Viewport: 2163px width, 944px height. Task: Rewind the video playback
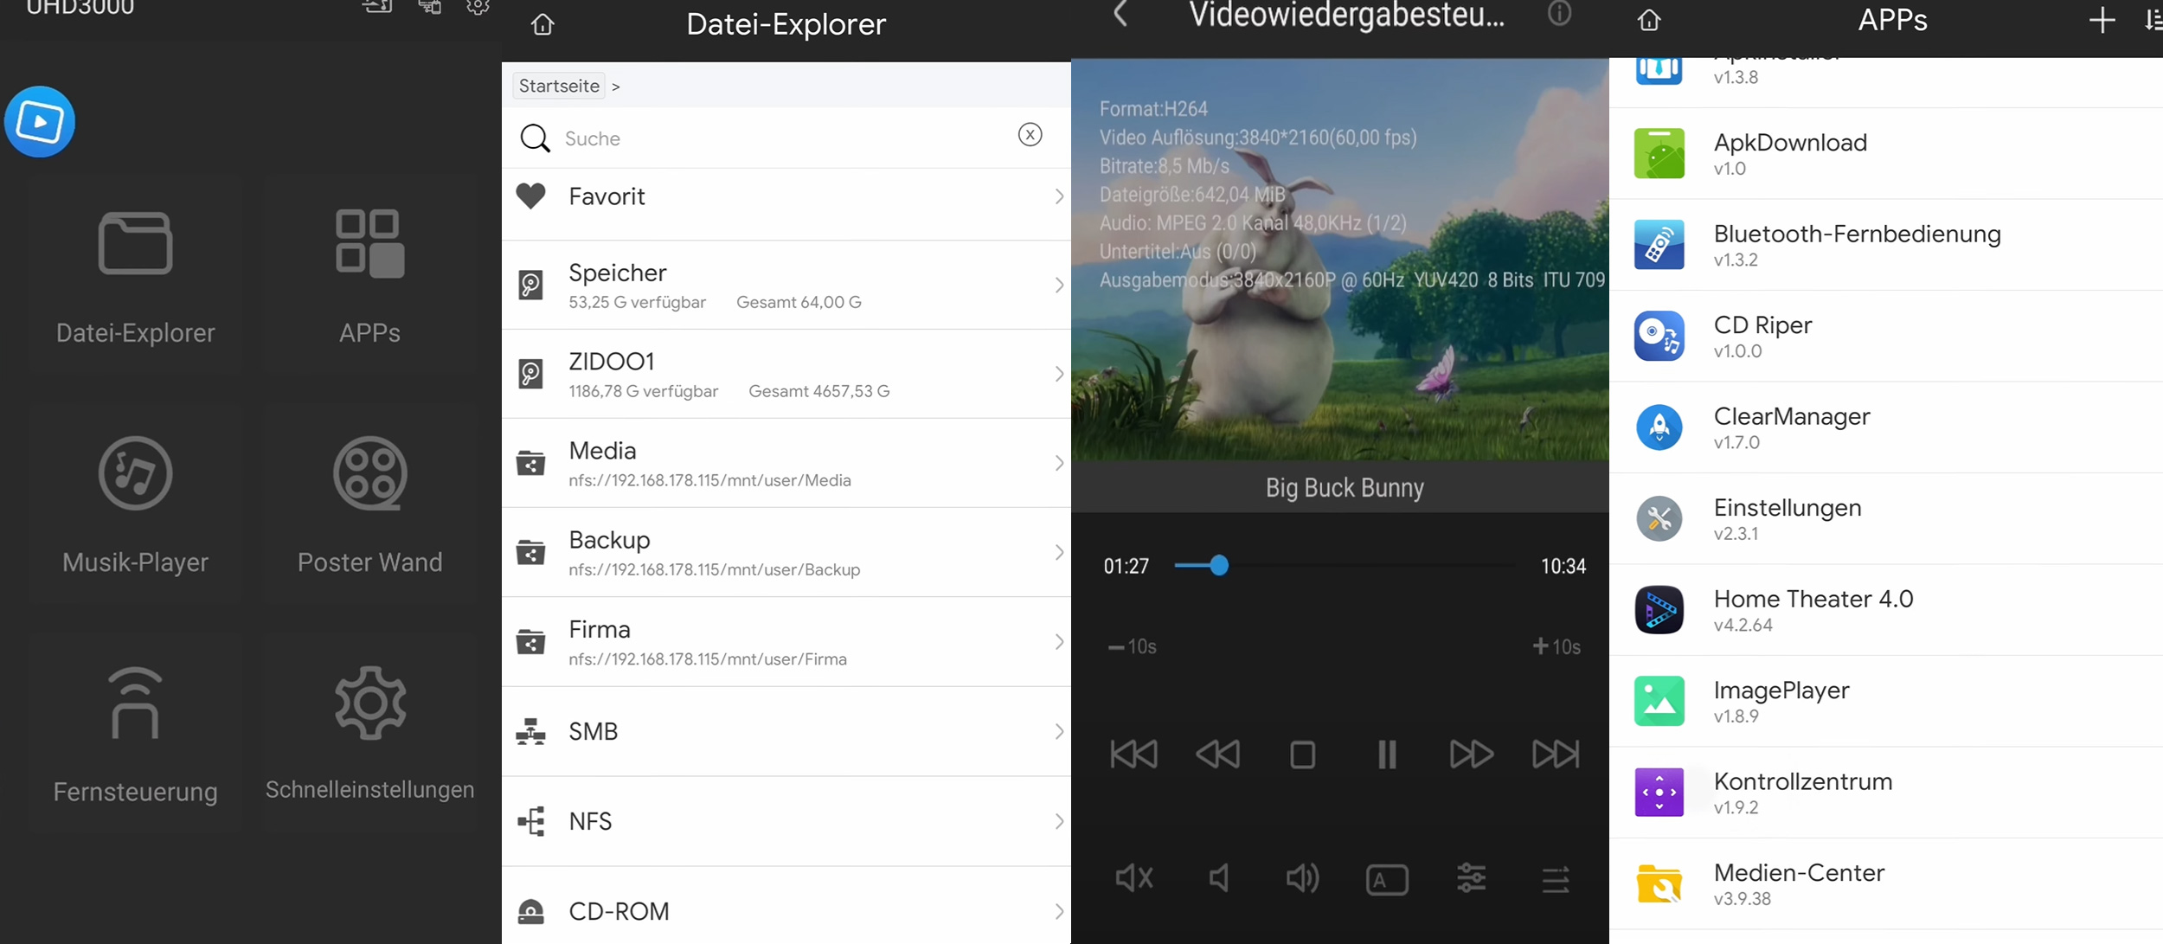coord(1217,755)
